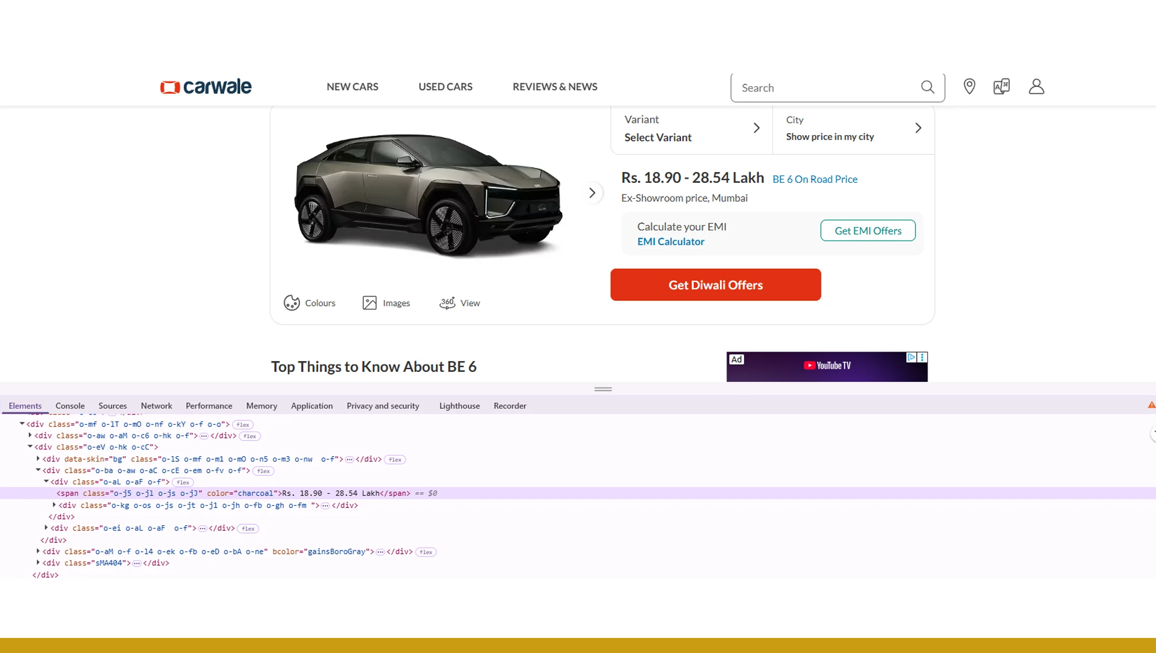Viewport: 1156px width, 653px height.
Task: Expand the sMA404 div in Elements tree
Action: coord(37,563)
